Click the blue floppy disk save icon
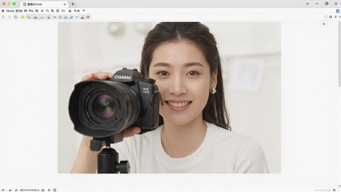 point(66,17)
